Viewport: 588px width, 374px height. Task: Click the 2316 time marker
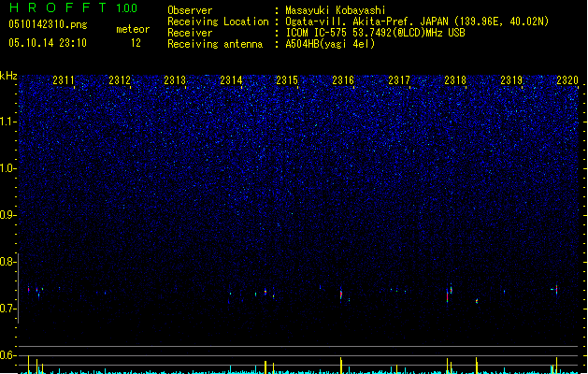tap(343, 80)
